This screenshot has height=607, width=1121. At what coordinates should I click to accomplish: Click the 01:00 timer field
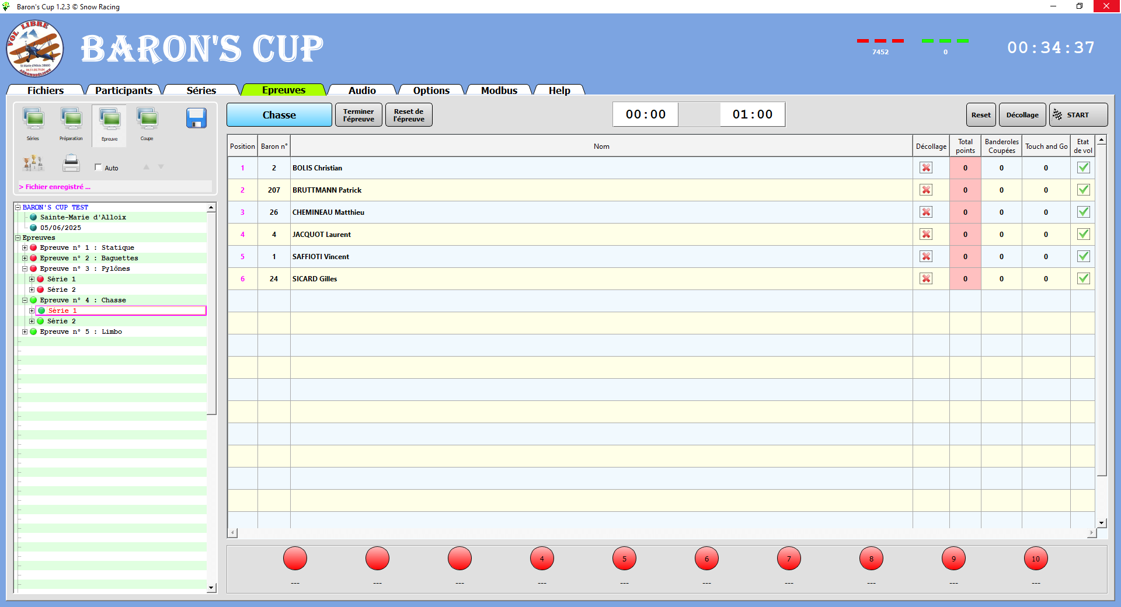tap(752, 114)
